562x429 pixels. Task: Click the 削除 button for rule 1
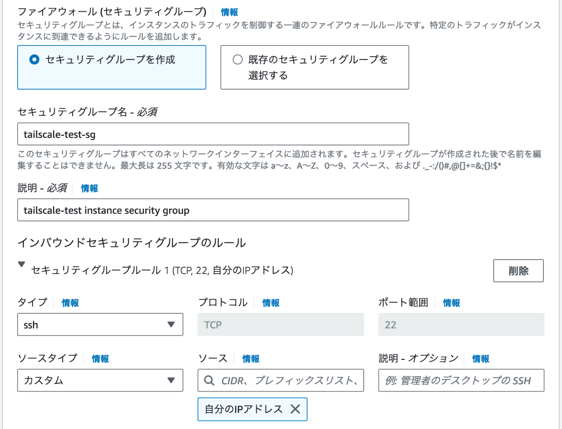pos(518,271)
